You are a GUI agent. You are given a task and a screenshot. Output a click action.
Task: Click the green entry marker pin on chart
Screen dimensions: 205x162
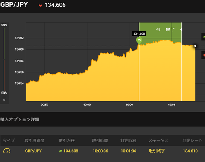(139, 40)
